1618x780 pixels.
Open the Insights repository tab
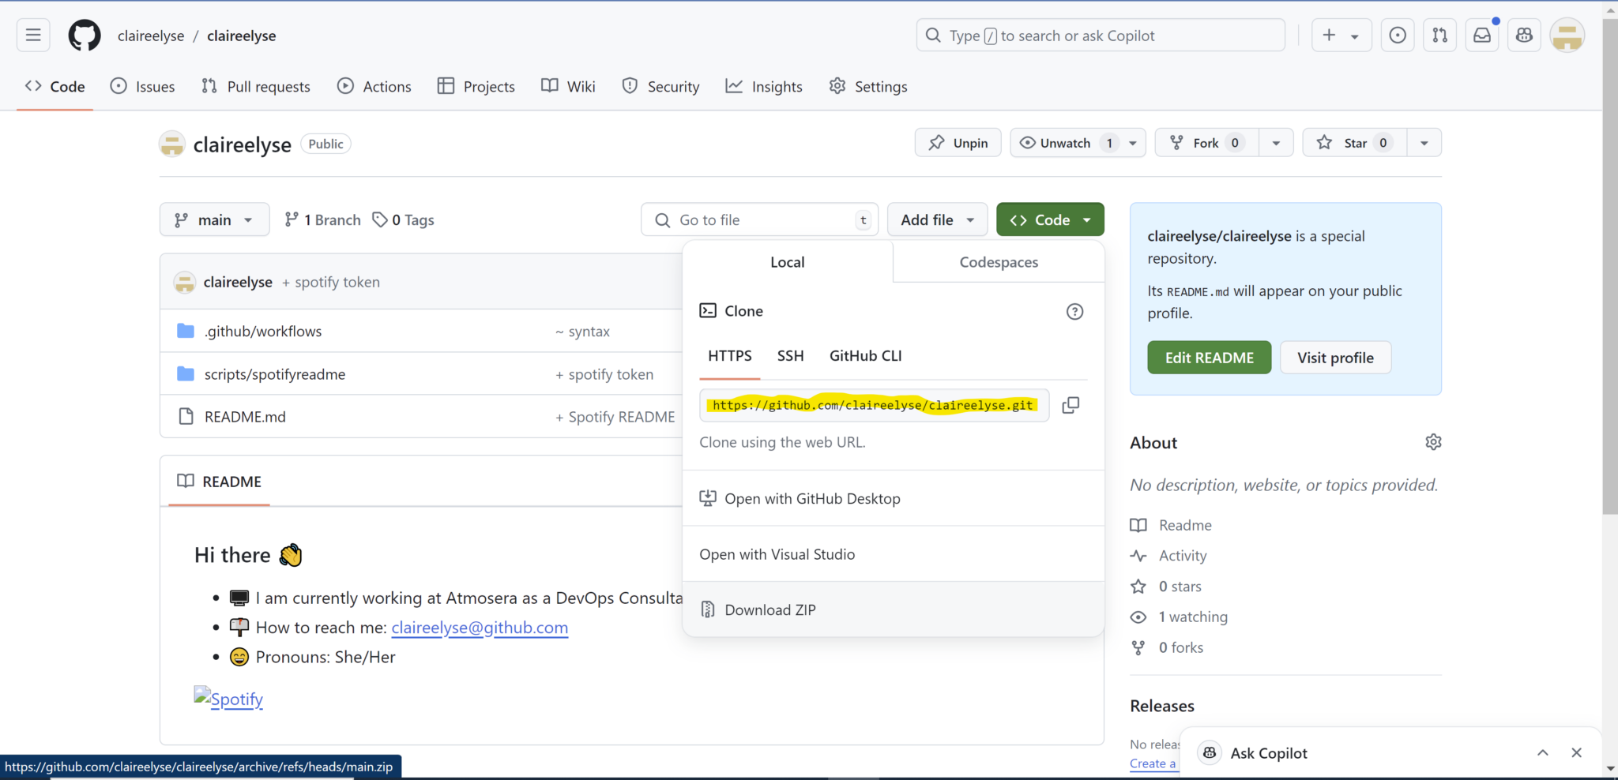click(764, 87)
